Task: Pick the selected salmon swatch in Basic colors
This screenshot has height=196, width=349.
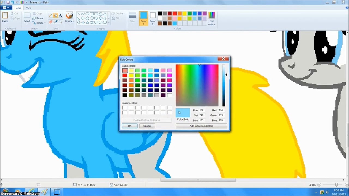Action: (x=125, y=71)
